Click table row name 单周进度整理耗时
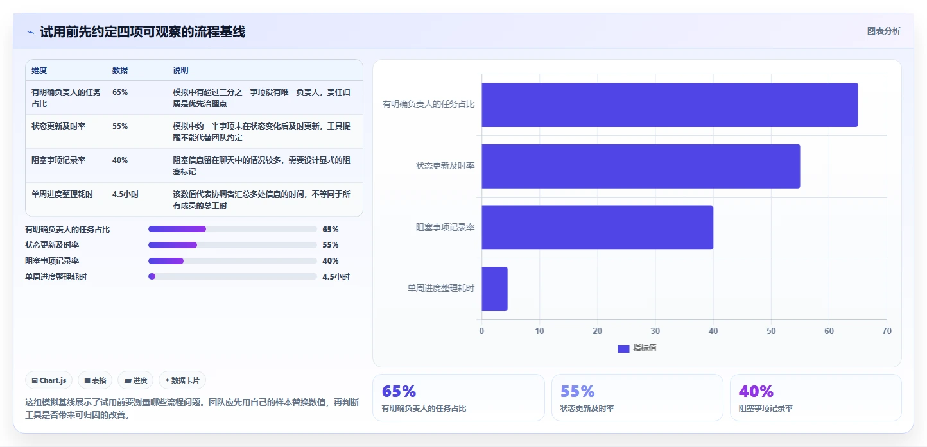Viewport: 927px width, 447px height. [x=62, y=194]
